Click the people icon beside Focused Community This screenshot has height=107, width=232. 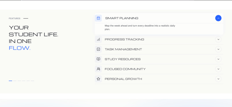pos(98,69)
